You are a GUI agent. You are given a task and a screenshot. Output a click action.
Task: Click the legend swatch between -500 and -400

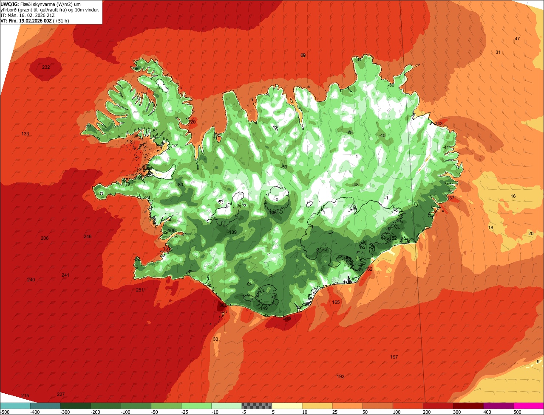click(15, 406)
